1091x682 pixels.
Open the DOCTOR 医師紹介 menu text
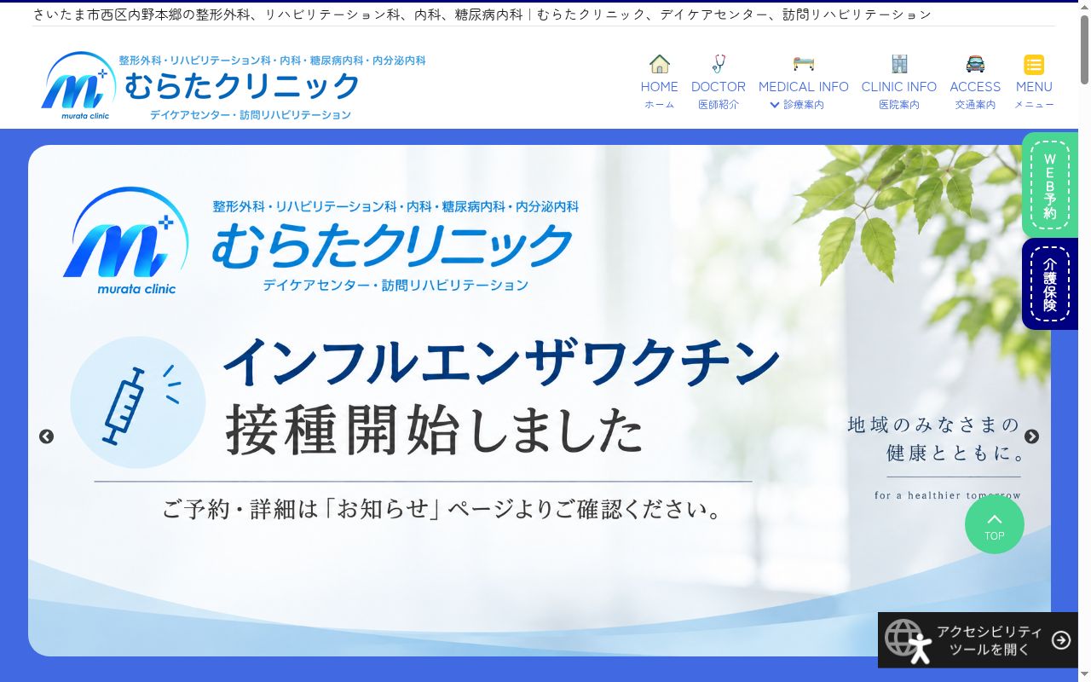tap(719, 95)
